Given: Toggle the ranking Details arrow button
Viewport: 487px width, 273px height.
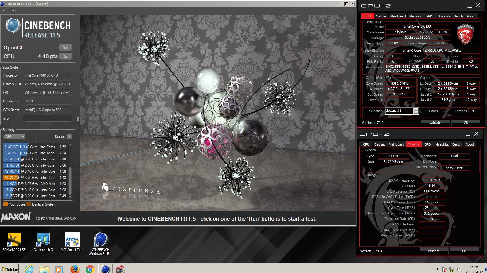Looking at the screenshot, I should pyautogui.click(x=69, y=137).
